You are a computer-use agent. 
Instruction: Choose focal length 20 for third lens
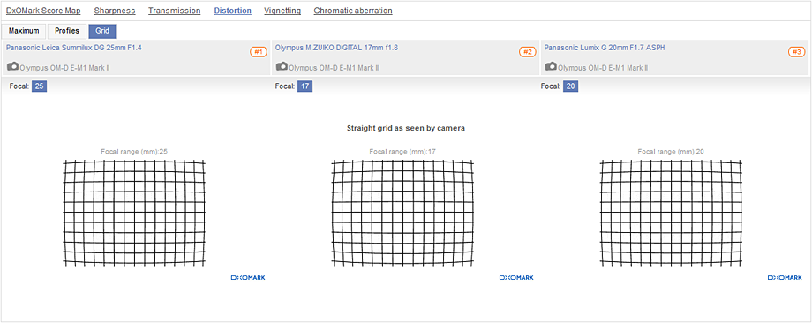point(571,86)
